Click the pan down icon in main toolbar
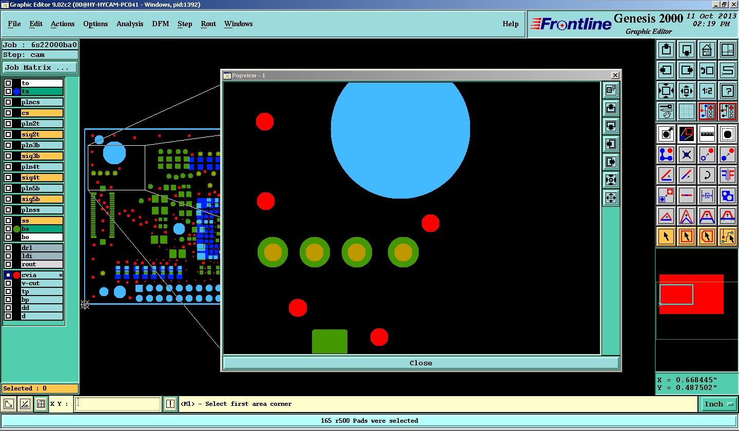Screen dimensions: 739x431 [x=687, y=50]
